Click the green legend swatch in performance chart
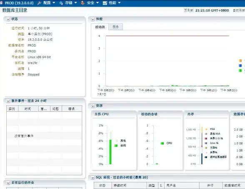This screenshot has width=245, height=189. point(240,71)
